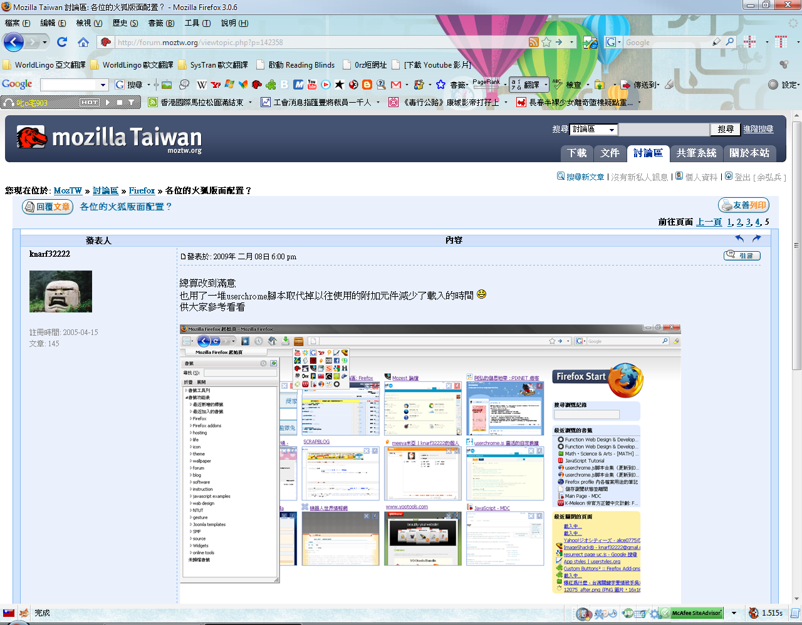Viewport: 802px width, 625px height.
Task: Click the Blogger icon in Google Toolbar
Action: pyautogui.click(x=367, y=85)
